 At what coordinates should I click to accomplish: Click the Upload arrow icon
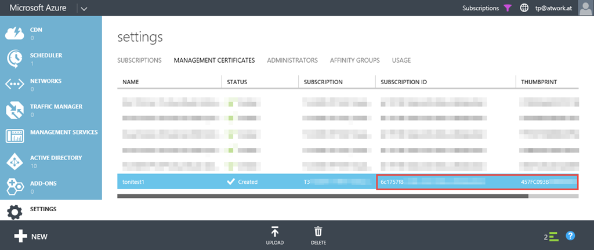[275, 232]
